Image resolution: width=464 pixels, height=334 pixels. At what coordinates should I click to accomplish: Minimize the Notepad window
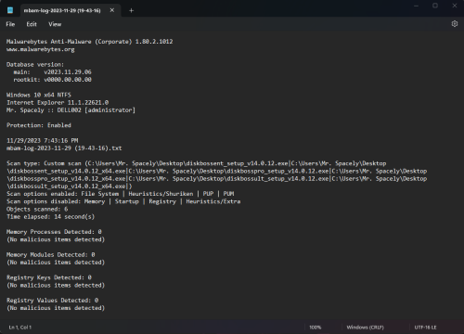coord(416,6)
